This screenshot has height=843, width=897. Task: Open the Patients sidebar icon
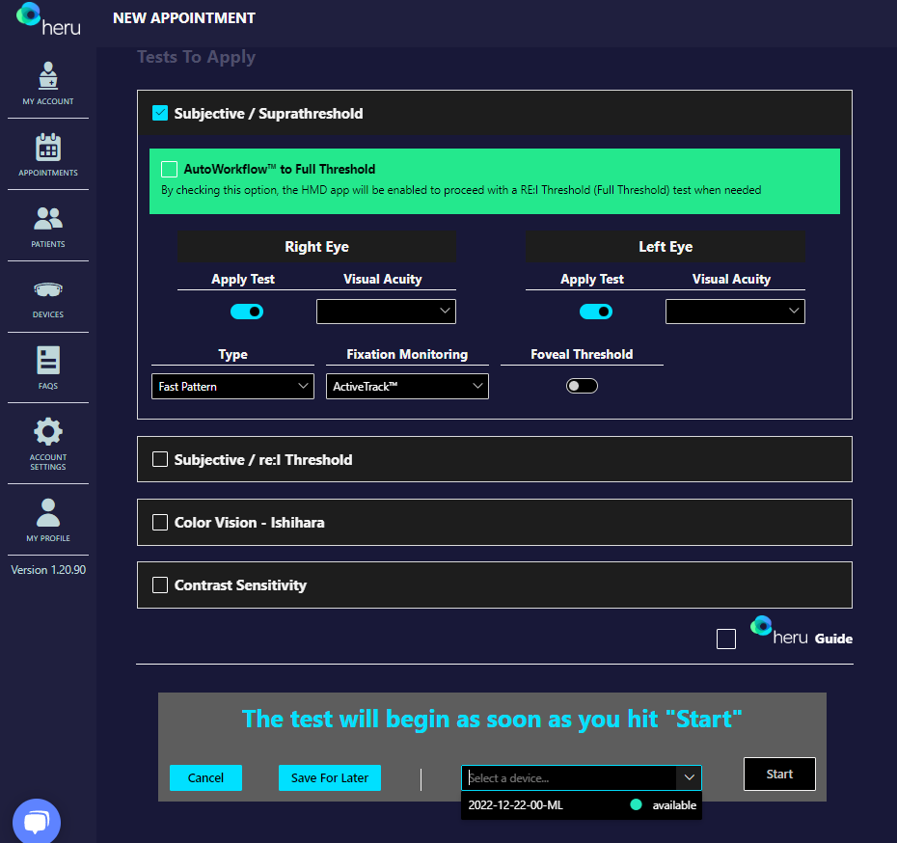click(x=48, y=220)
